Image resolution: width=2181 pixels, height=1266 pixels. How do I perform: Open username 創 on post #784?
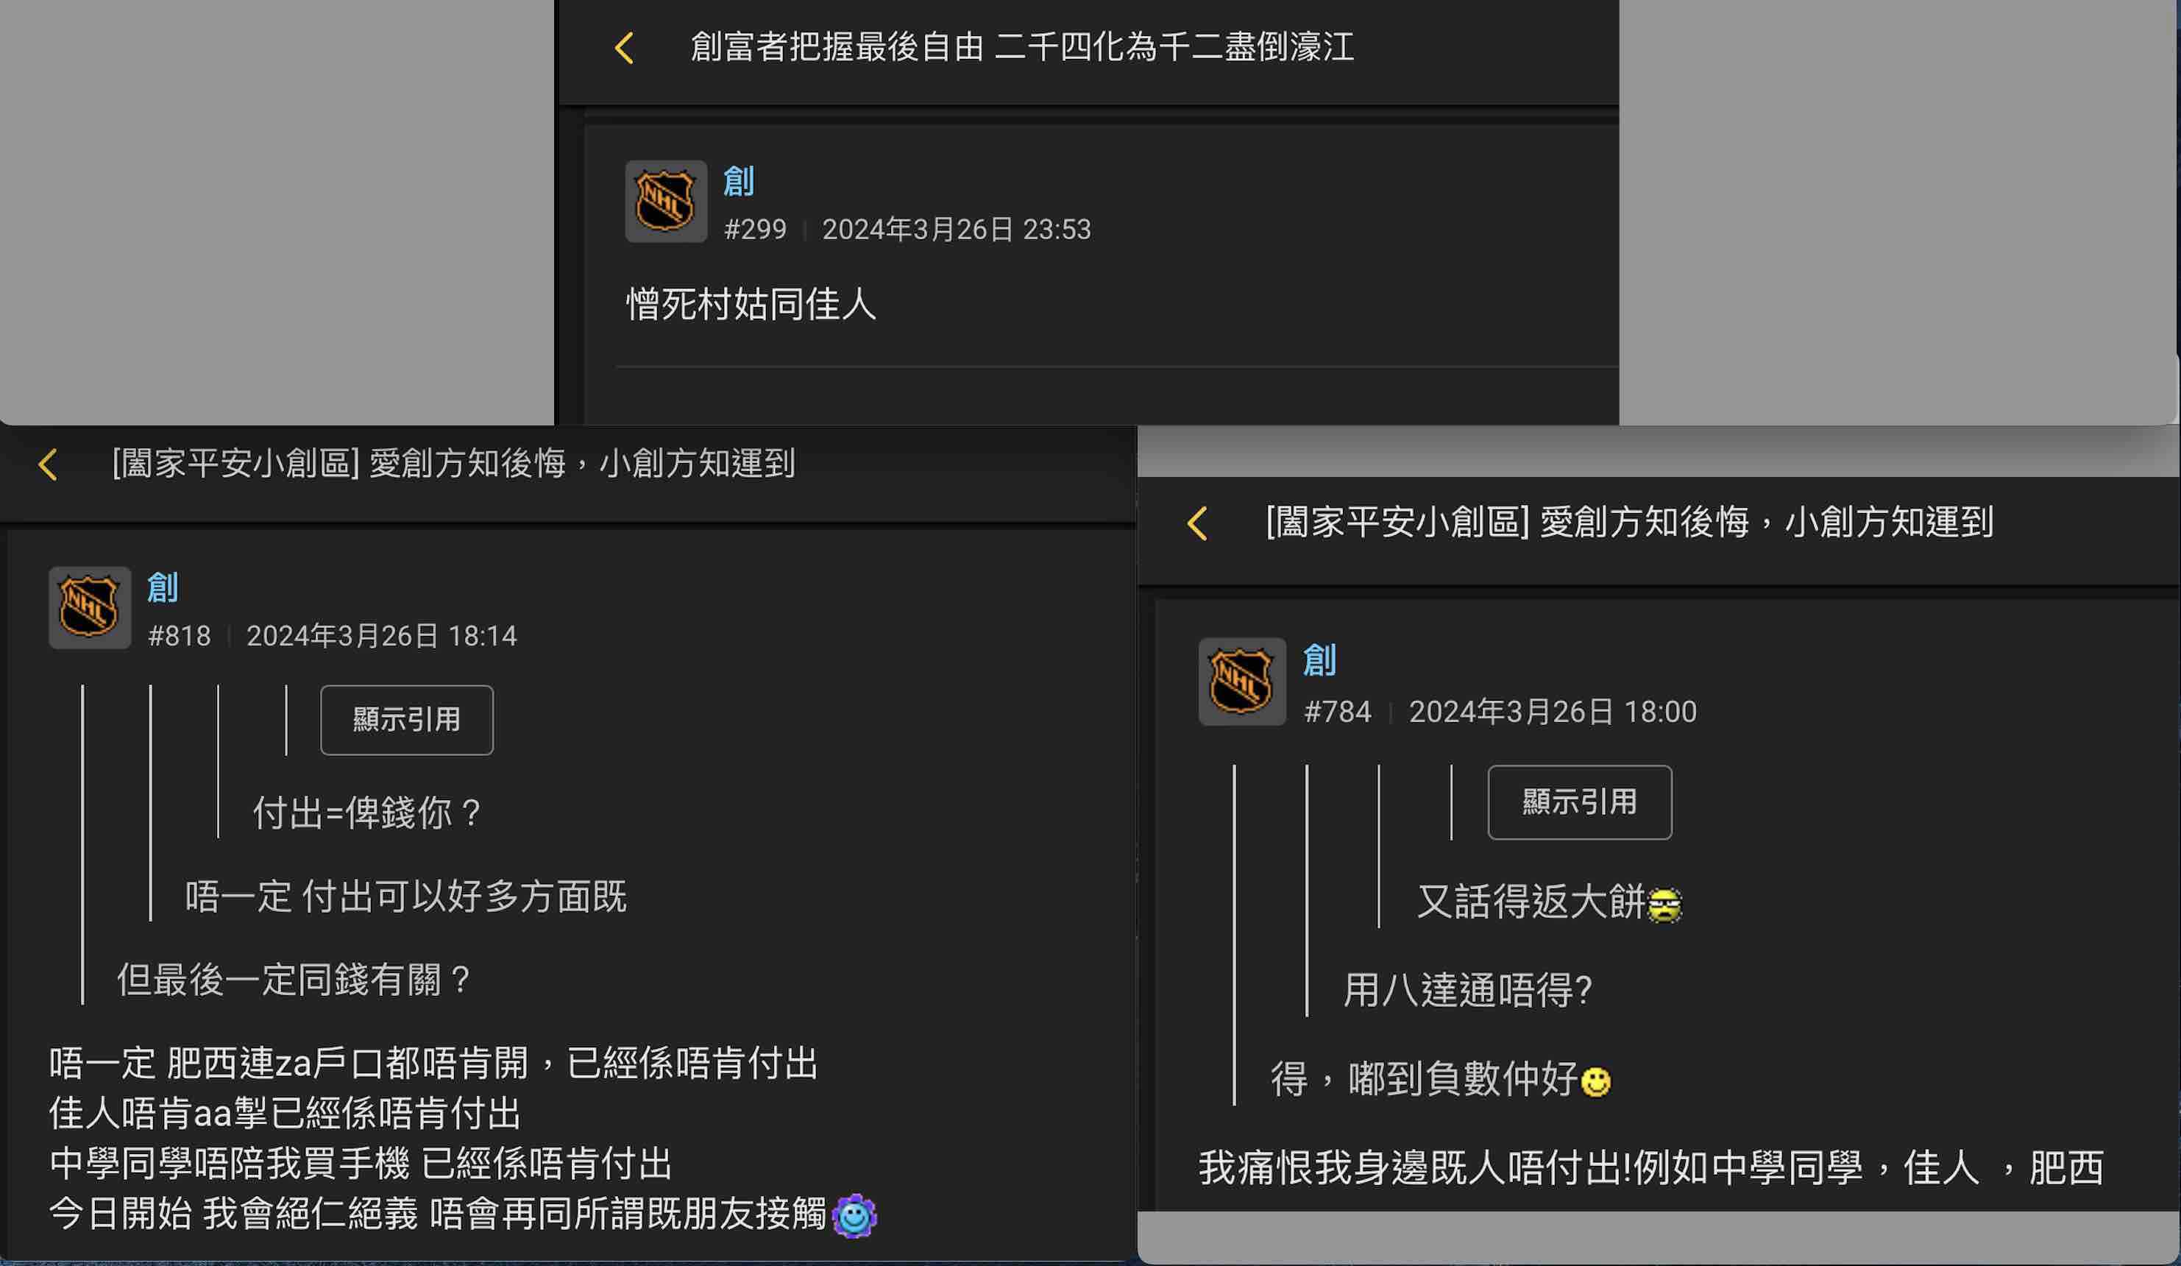click(x=1320, y=659)
